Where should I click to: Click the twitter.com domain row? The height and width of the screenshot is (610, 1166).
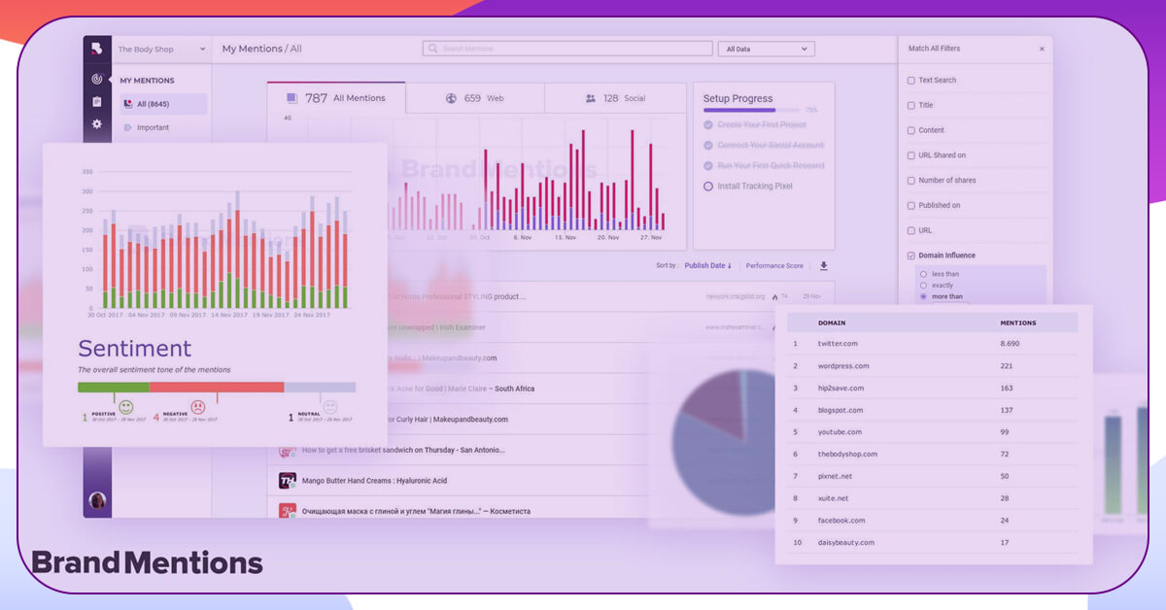933,344
